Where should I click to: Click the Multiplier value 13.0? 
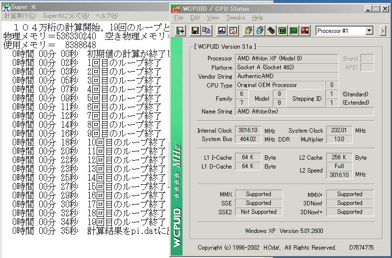point(339,139)
